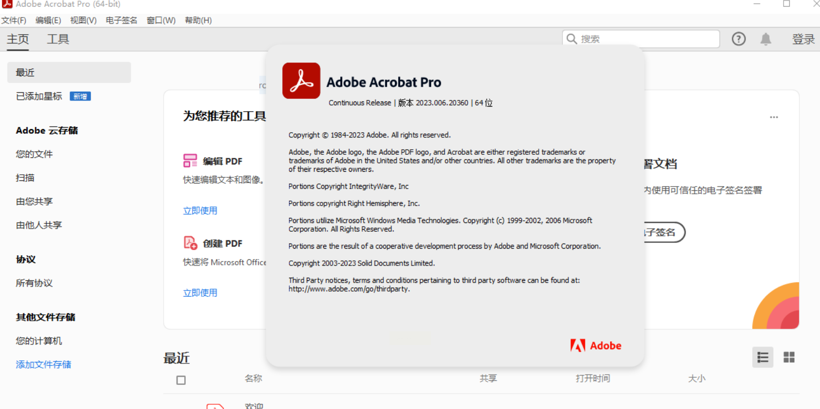Open 由他人共享 in the sidebar
Image resolution: width=820 pixels, height=409 pixels.
[39, 225]
